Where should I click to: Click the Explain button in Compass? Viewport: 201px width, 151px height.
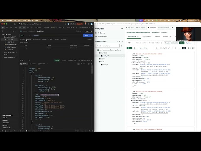[168, 43]
